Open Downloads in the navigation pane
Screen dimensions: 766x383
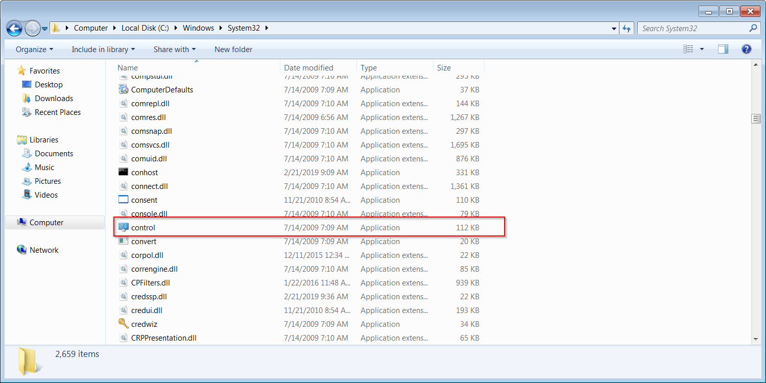click(x=54, y=99)
